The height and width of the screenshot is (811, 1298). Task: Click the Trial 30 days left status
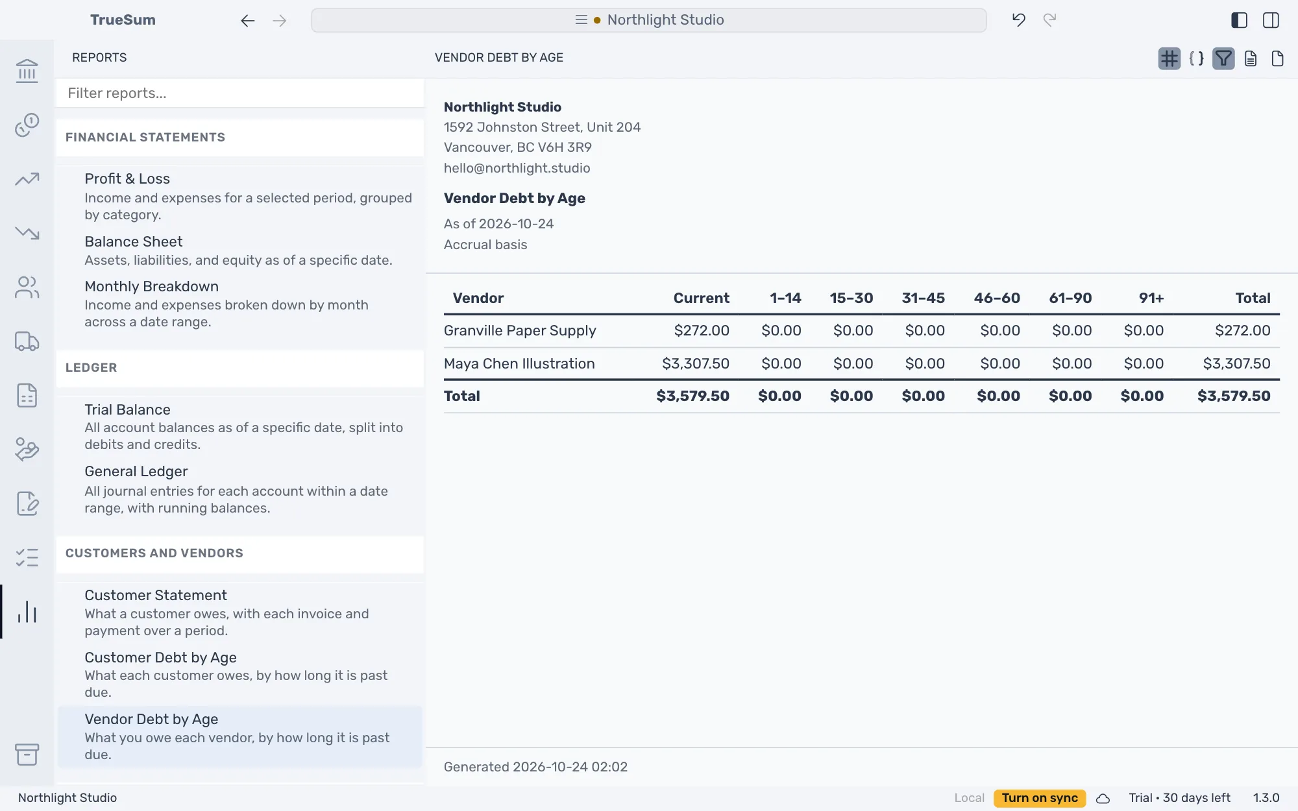click(1179, 798)
